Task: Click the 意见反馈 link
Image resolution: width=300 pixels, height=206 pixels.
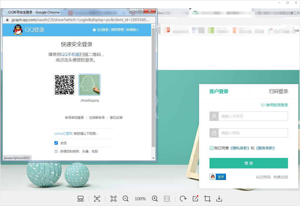Action: pos(116,117)
